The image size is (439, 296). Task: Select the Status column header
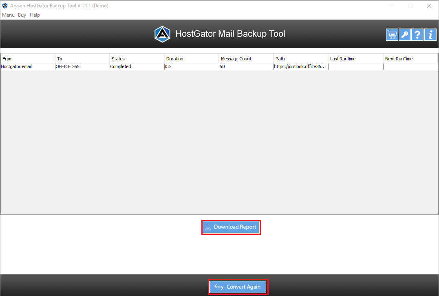click(x=137, y=59)
